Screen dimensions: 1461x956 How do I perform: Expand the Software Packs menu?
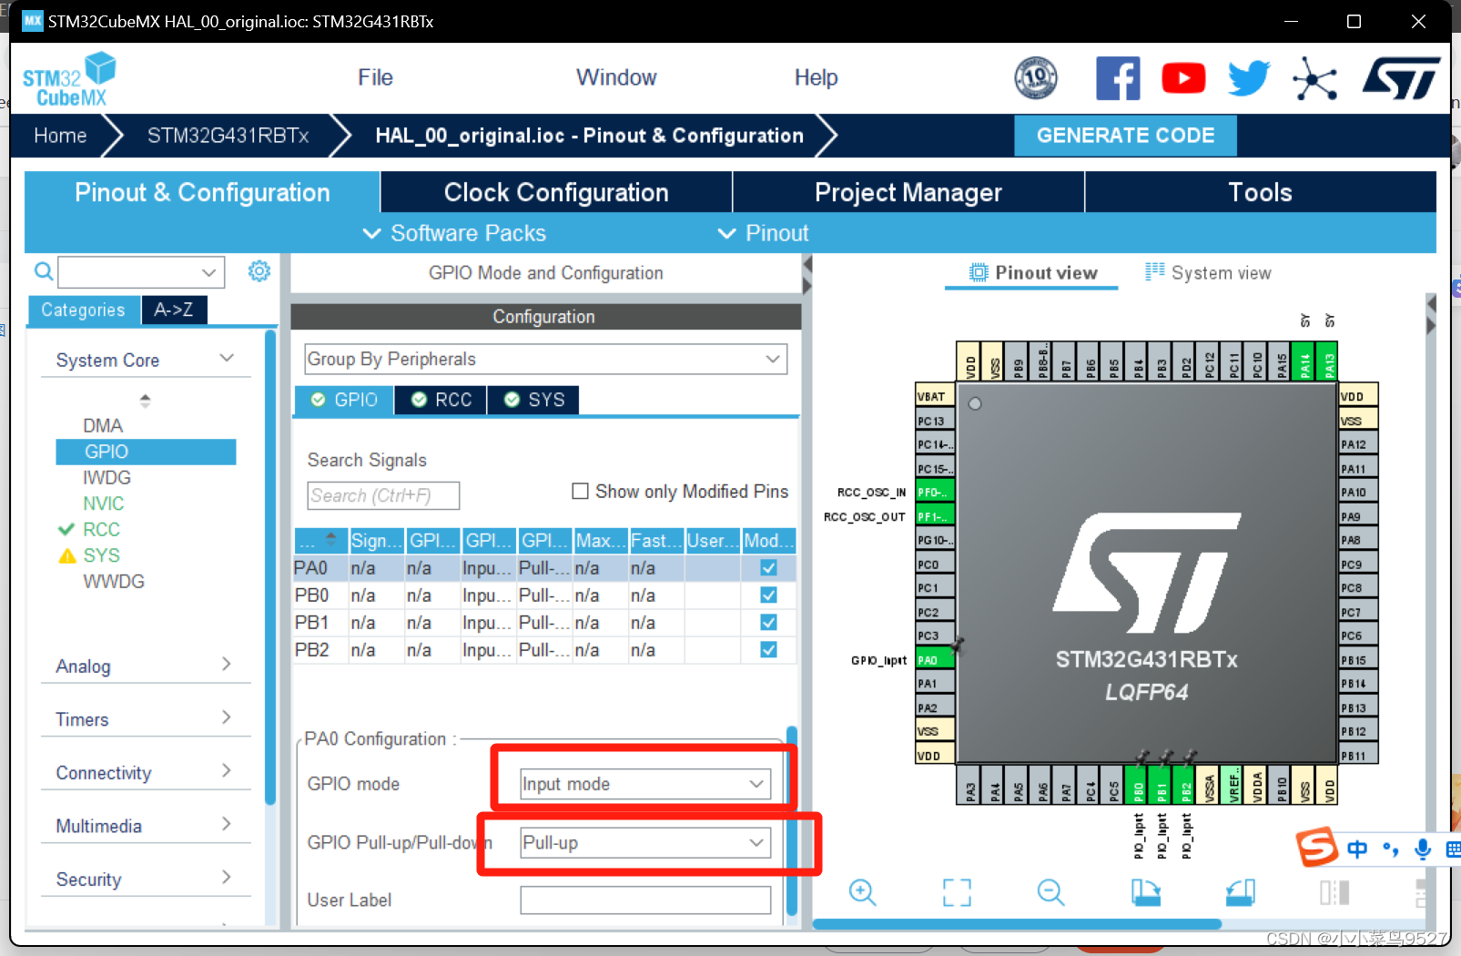(x=454, y=234)
